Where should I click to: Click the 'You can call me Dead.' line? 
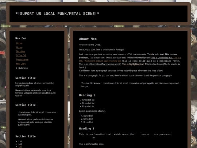90,45
